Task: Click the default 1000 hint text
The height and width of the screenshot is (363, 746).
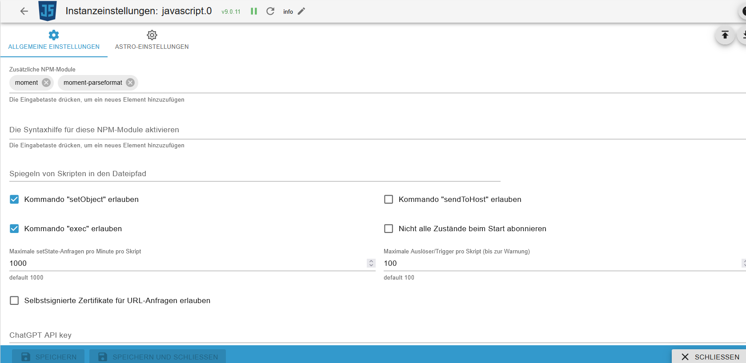Action: tap(26, 277)
